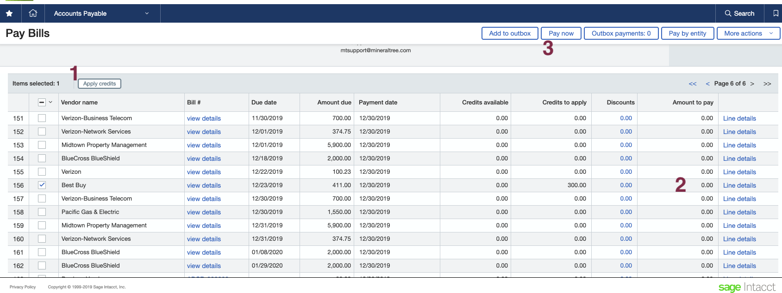782x293 pixels.
Task: Select row 158 Pacific Gas & Electric checkbox
Action: (x=42, y=212)
